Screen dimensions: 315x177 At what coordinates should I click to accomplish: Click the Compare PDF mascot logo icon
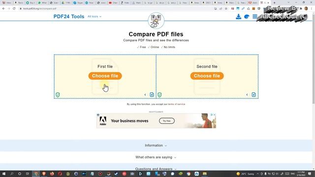coord(156,21)
